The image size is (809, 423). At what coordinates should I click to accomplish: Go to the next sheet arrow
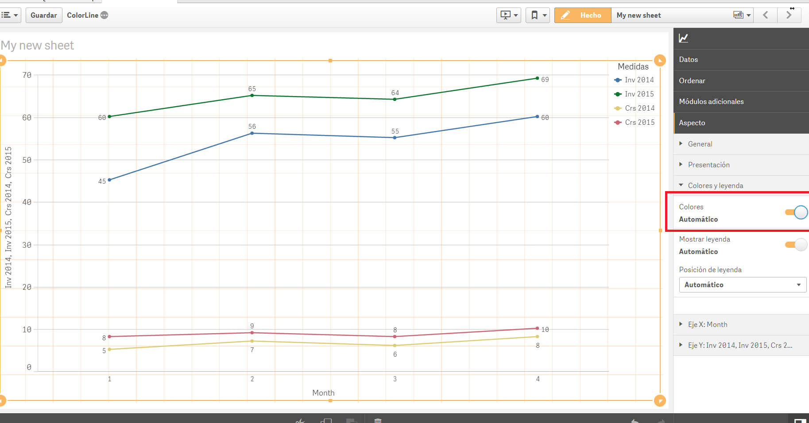789,15
